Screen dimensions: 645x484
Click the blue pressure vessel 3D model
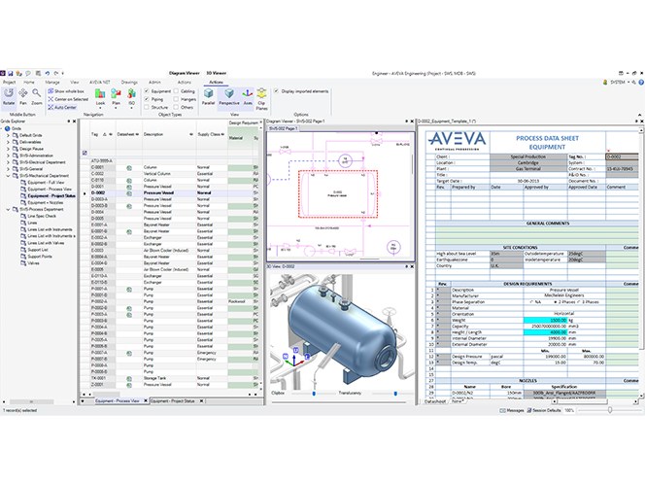click(x=341, y=329)
